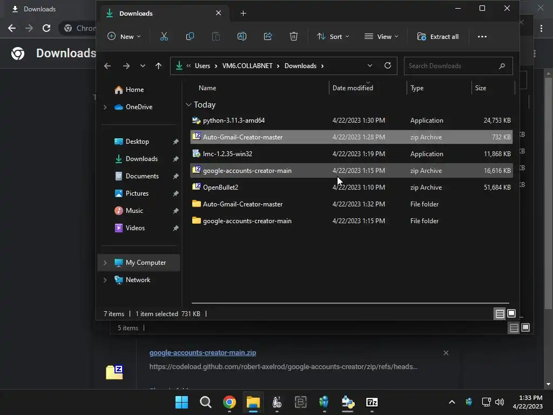Select Desktop in navigation pane

pos(137,142)
